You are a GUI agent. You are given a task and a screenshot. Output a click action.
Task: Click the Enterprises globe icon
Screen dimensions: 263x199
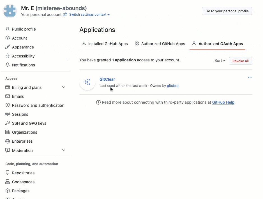tap(8, 141)
